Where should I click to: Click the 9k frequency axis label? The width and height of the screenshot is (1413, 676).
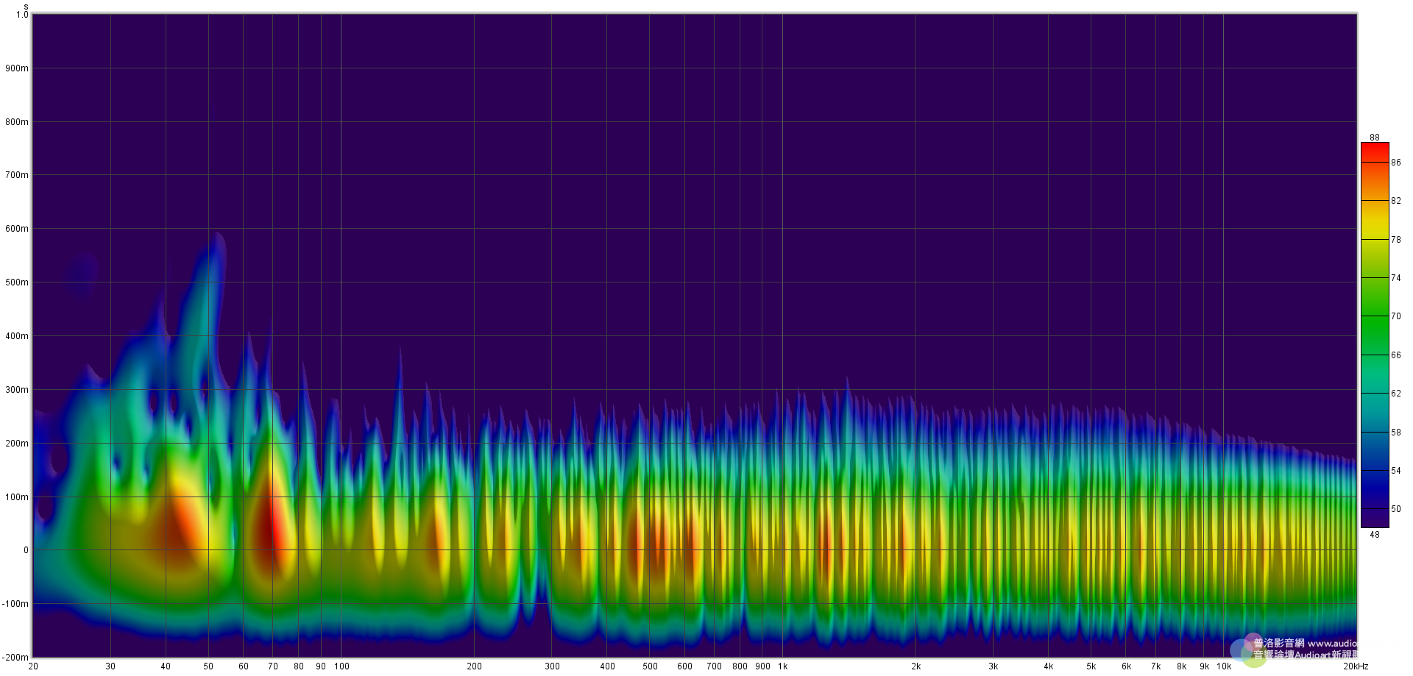[x=1204, y=666]
